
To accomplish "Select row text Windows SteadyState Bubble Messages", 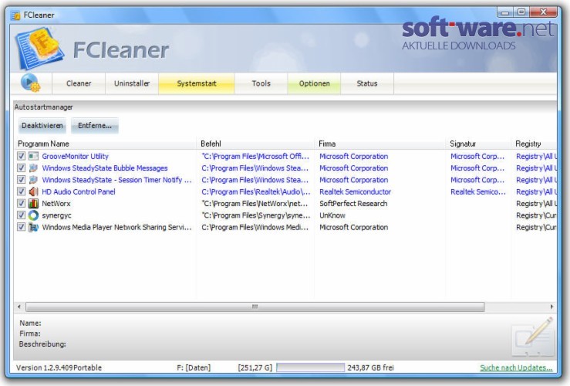I will click(105, 168).
